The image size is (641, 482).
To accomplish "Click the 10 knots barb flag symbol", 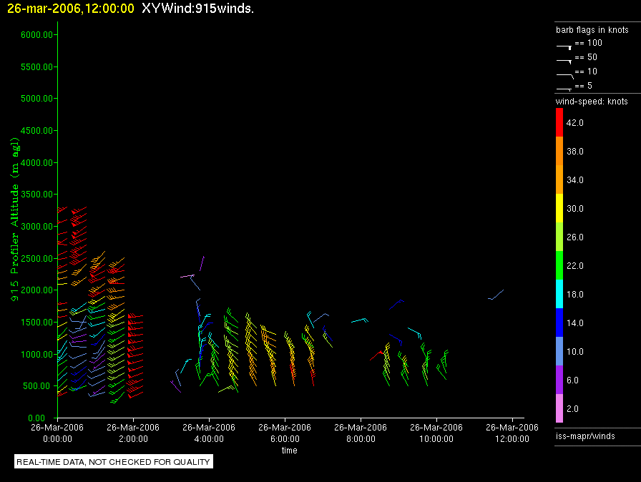I will coord(565,76).
